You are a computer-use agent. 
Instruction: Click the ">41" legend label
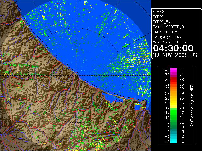166,70
